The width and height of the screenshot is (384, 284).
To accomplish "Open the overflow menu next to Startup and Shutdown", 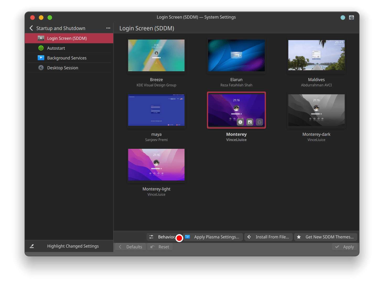I will (x=108, y=28).
